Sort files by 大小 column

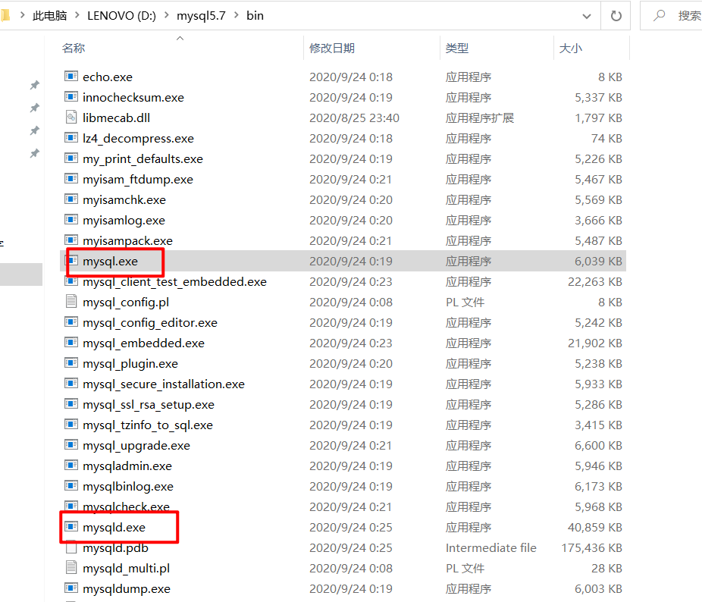pos(571,48)
